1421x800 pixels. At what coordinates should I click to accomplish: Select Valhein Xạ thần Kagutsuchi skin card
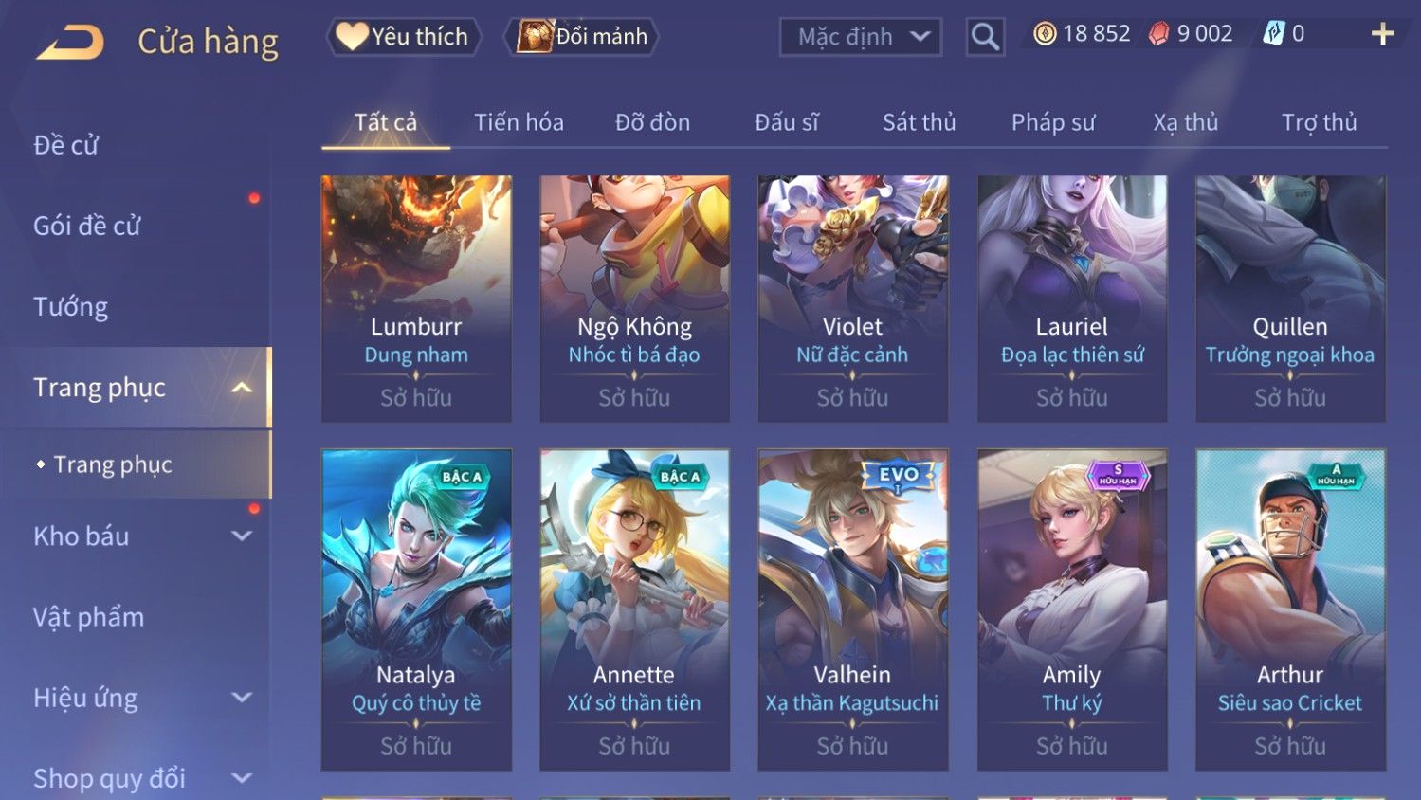[852, 609]
